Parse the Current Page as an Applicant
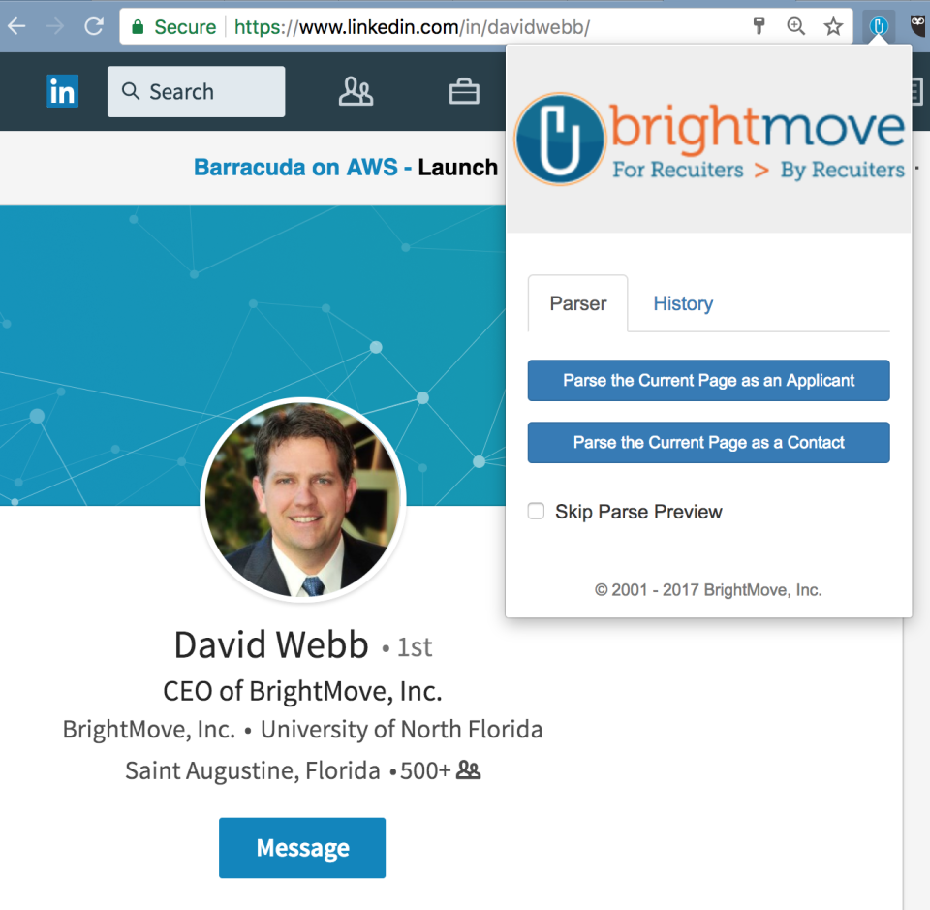This screenshot has height=910, width=930. coord(708,380)
